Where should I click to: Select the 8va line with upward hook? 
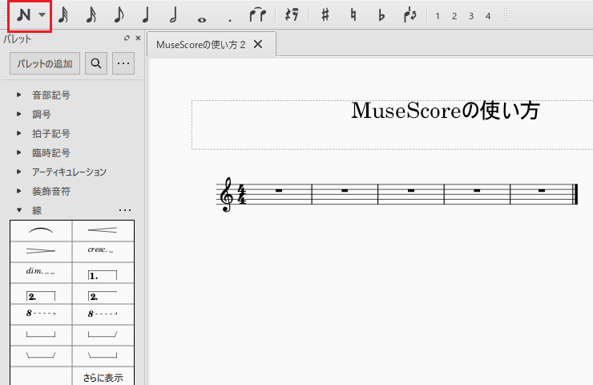(103, 314)
